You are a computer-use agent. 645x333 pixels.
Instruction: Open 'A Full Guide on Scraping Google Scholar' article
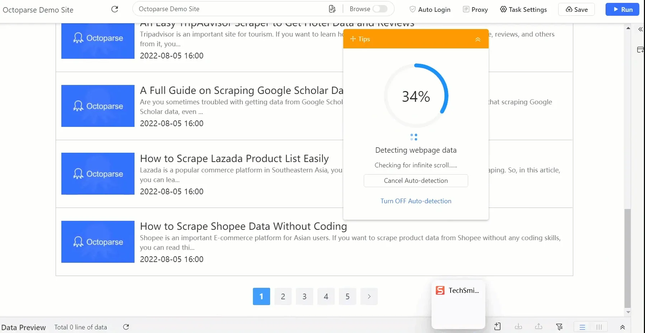[x=241, y=90]
